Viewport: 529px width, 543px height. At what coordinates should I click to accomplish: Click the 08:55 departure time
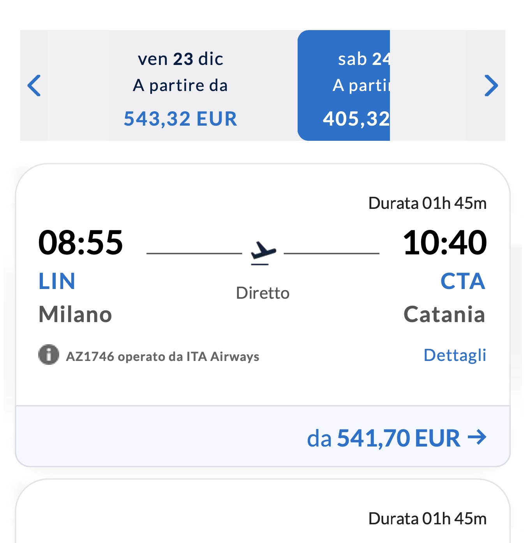pos(81,242)
